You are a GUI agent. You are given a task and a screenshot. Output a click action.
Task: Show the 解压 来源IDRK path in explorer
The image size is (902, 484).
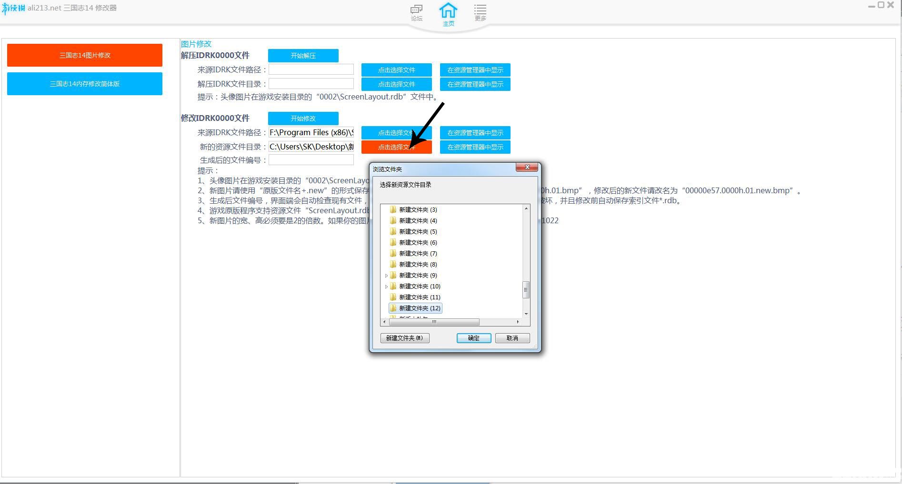point(475,70)
